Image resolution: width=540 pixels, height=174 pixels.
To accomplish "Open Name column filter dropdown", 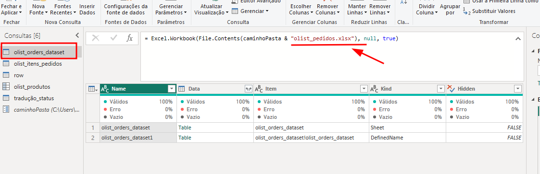I will pyautogui.click(x=172, y=89).
